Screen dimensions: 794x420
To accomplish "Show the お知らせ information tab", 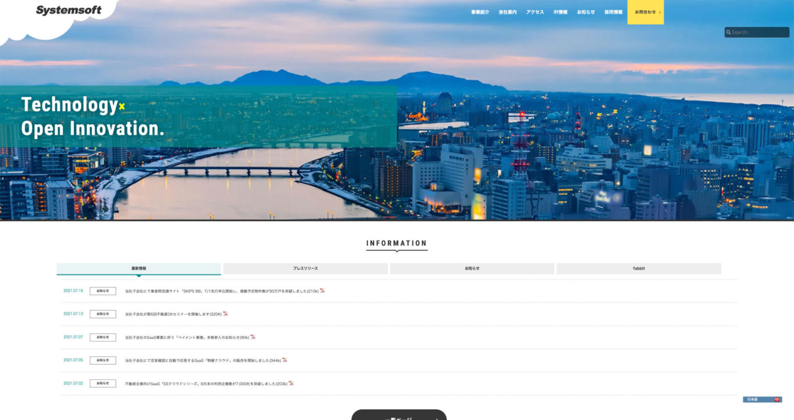I will click(472, 268).
